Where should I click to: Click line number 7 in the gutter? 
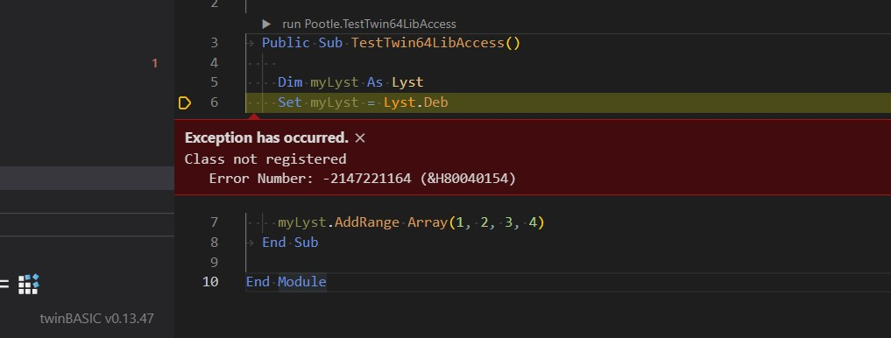coord(214,222)
